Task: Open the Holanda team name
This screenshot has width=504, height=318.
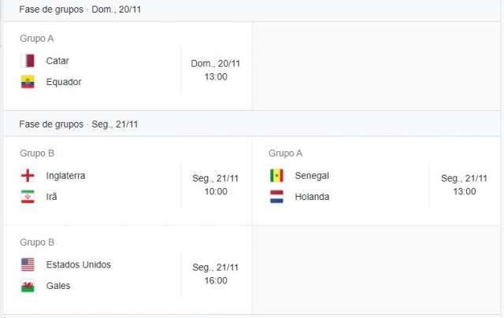Action: click(312, 197)
